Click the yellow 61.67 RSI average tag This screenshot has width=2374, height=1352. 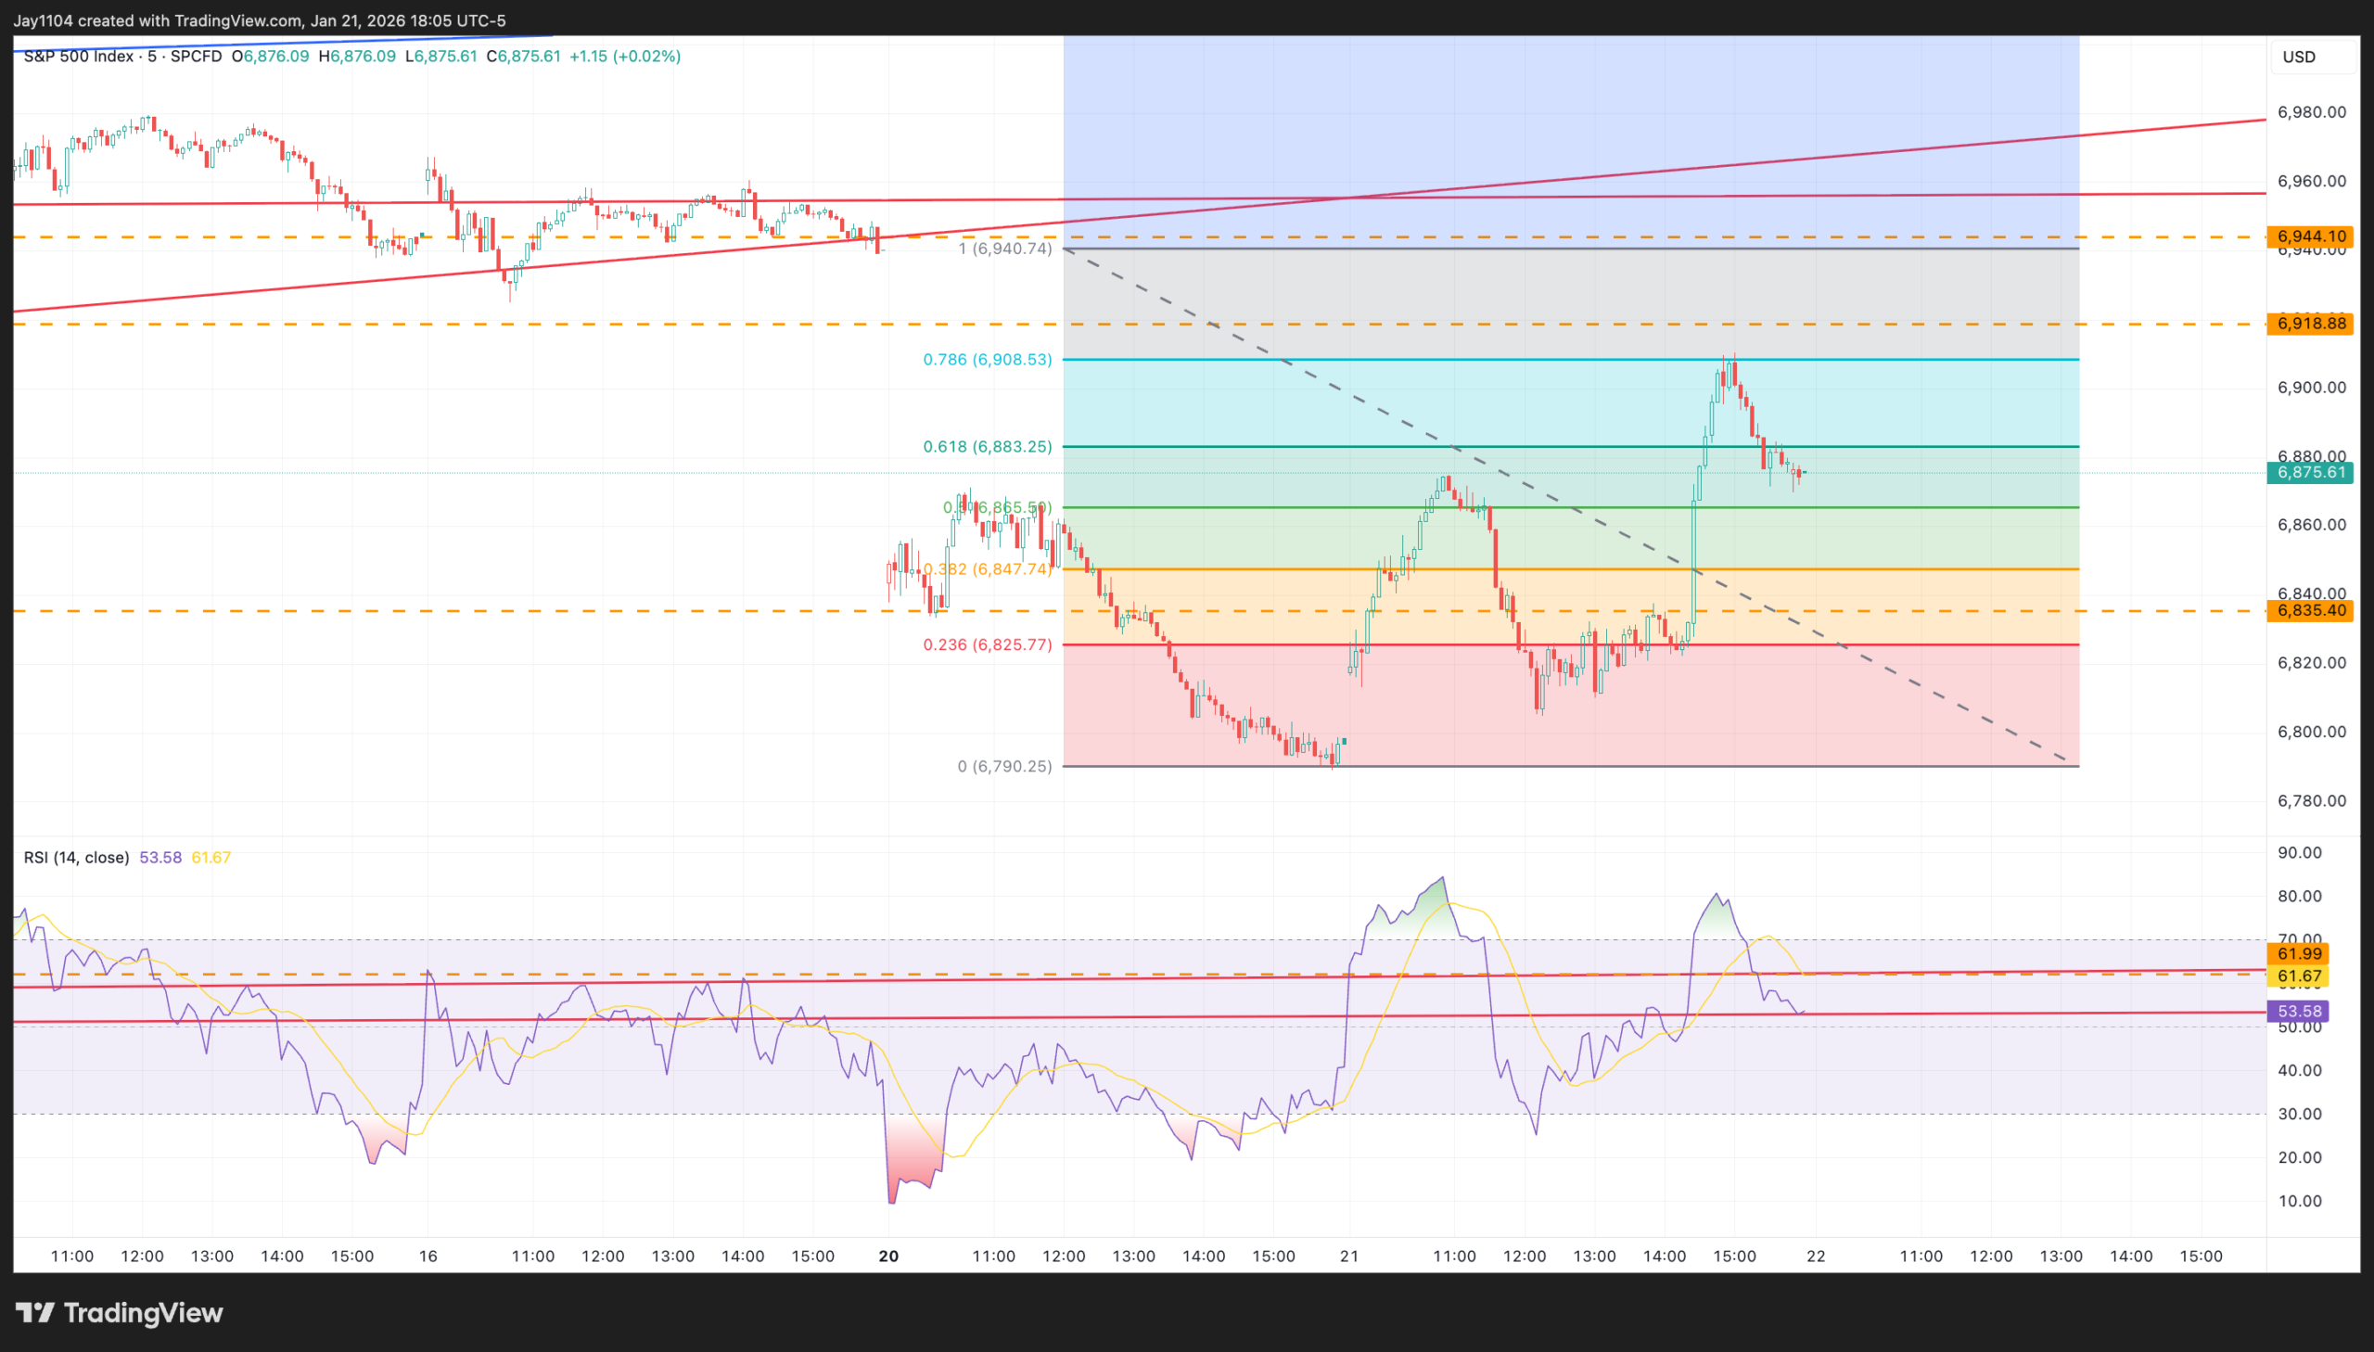(x=2298, y=976)
